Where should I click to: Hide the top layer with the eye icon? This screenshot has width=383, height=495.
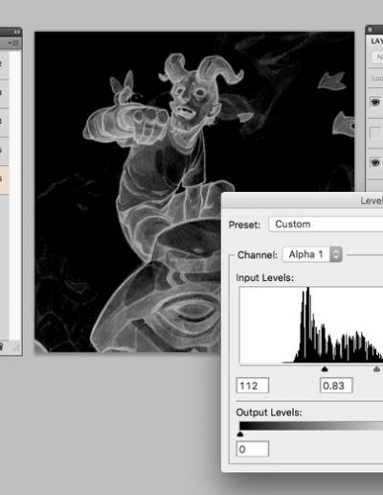tap(375, 103)
